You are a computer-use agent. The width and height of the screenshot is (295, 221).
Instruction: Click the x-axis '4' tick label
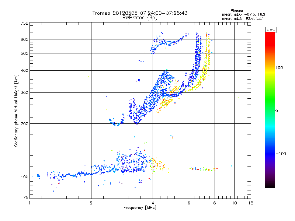[153, 203]
